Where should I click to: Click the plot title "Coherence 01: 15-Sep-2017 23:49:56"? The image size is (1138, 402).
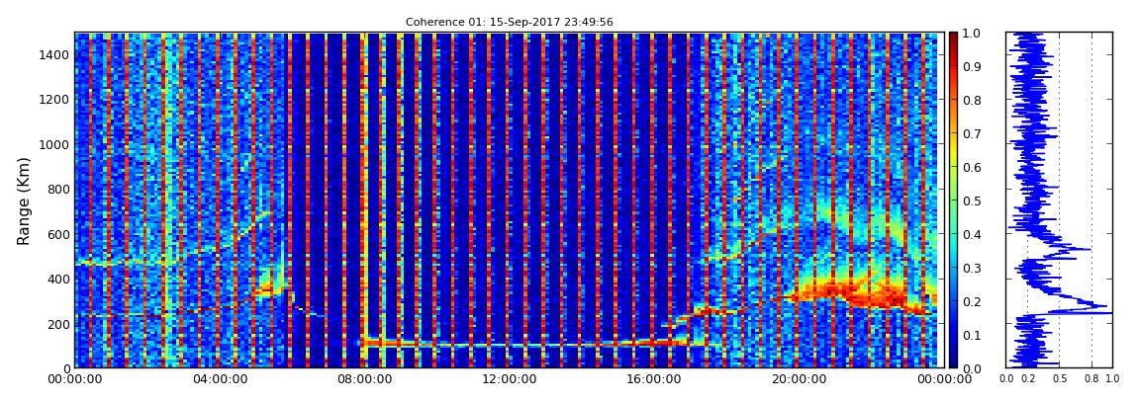[509, 22]
